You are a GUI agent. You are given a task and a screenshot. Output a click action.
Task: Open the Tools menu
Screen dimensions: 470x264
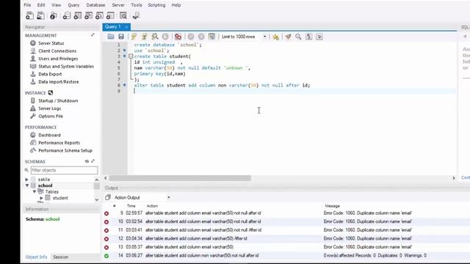137,5
